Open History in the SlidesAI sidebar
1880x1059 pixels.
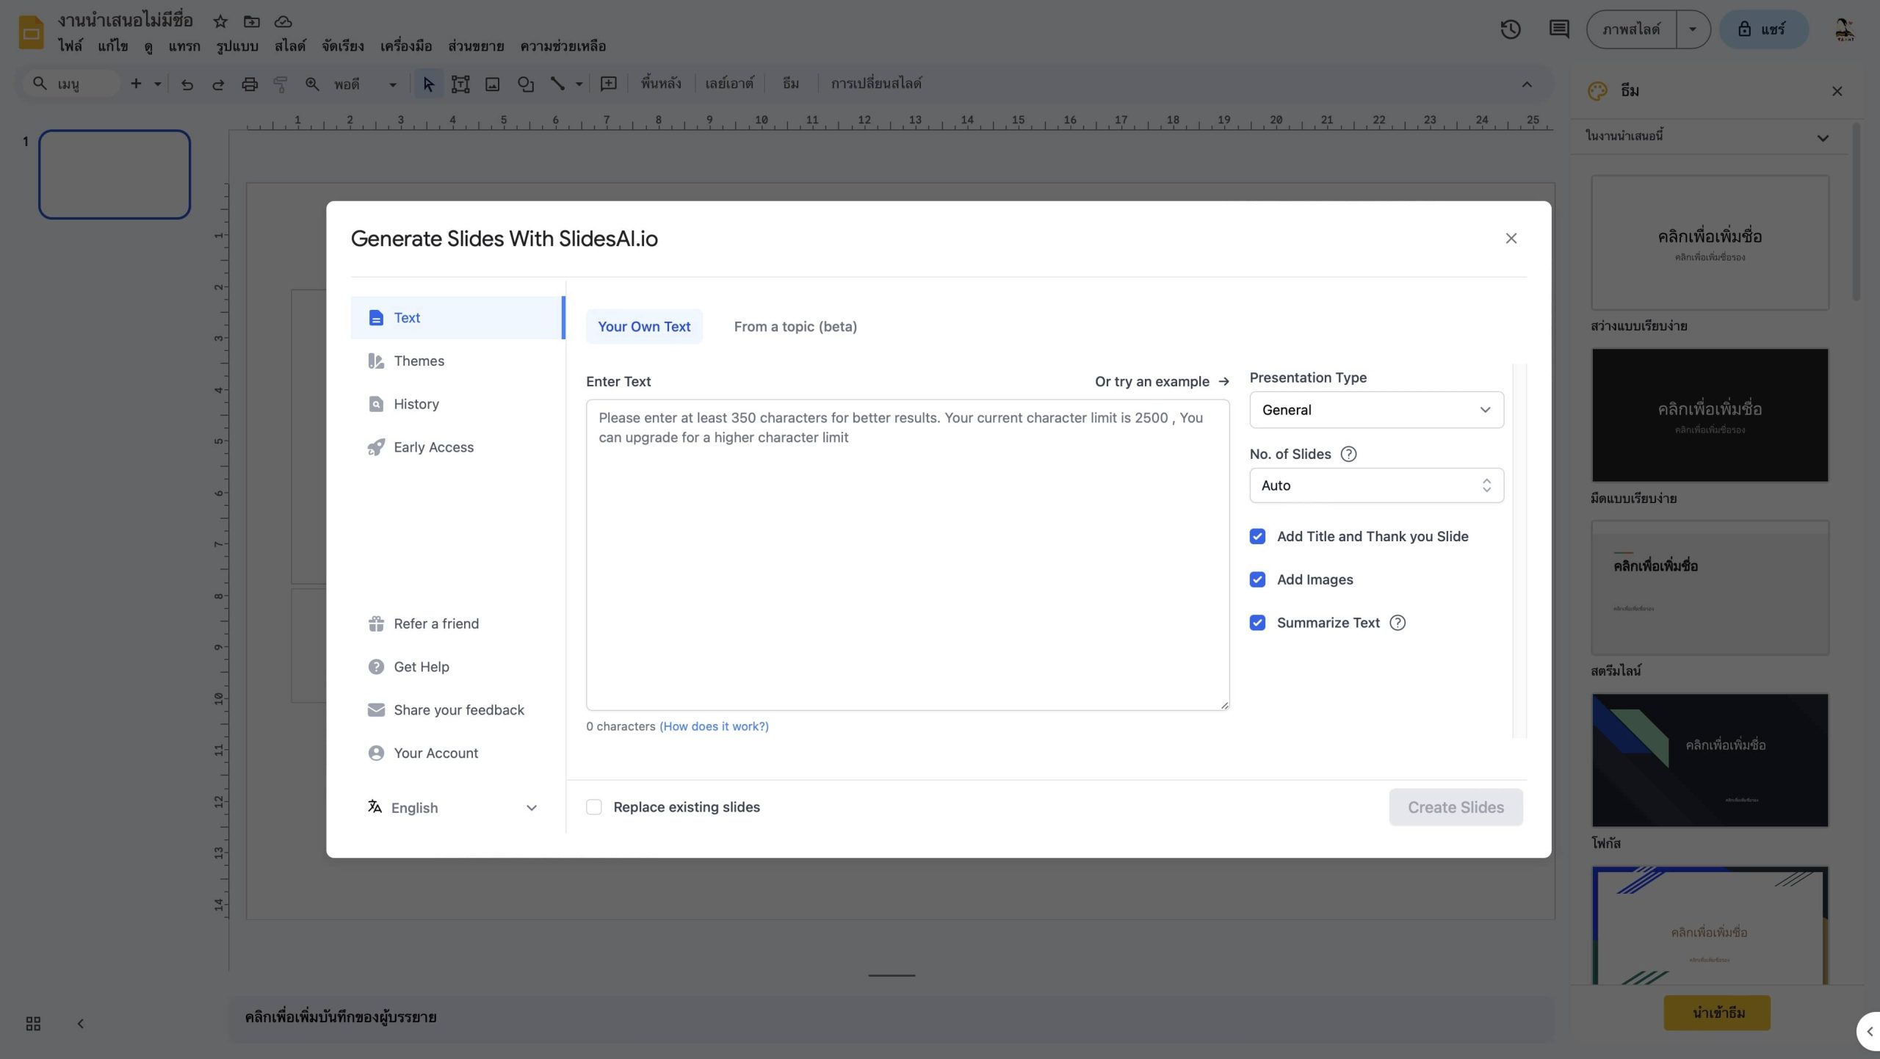416,404
